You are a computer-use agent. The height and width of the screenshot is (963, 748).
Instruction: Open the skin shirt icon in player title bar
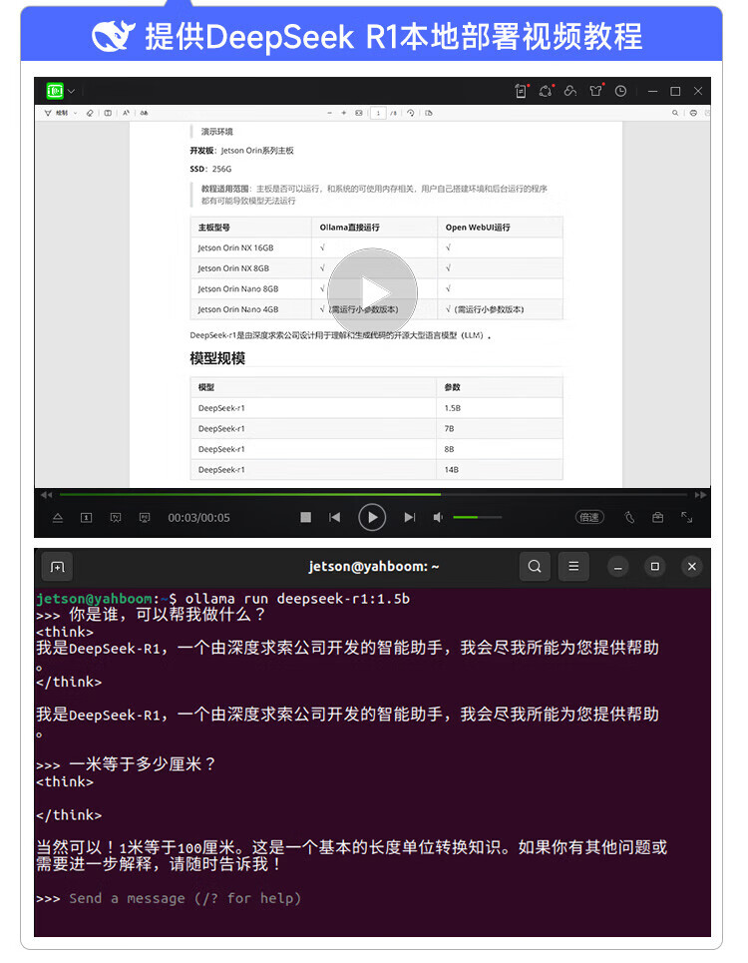click(595, 91)
